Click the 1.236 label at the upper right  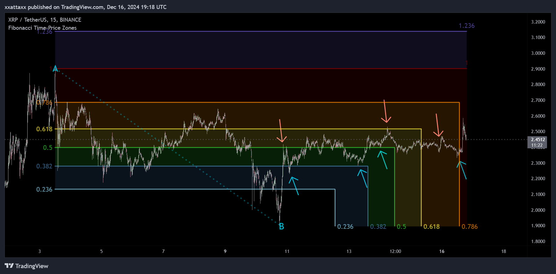pyautogui.click(x=466, y=26)
